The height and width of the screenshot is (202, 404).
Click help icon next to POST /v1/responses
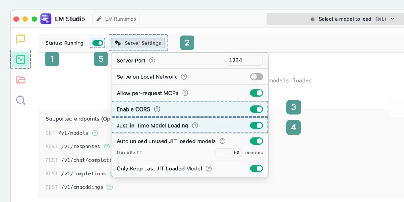coord(107,147)
